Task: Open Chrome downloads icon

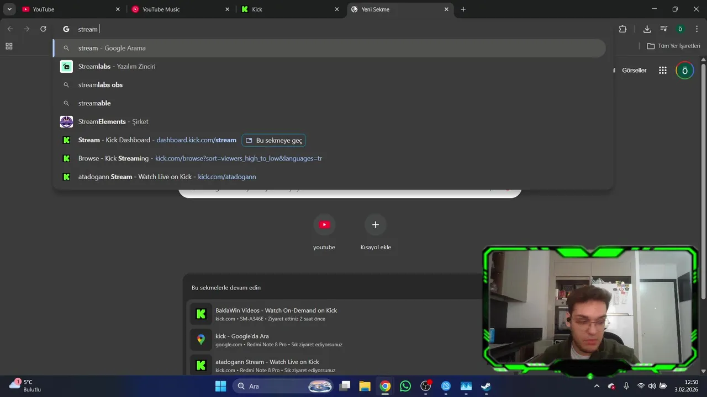Action: tap(647, 29)
